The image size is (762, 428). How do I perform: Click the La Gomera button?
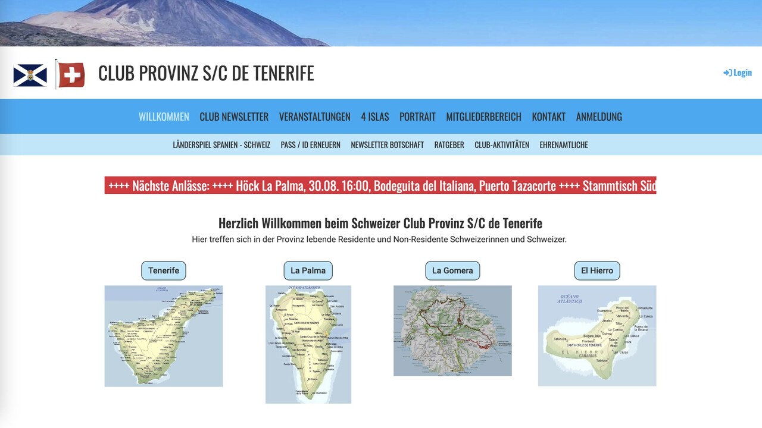pos(452,270)
